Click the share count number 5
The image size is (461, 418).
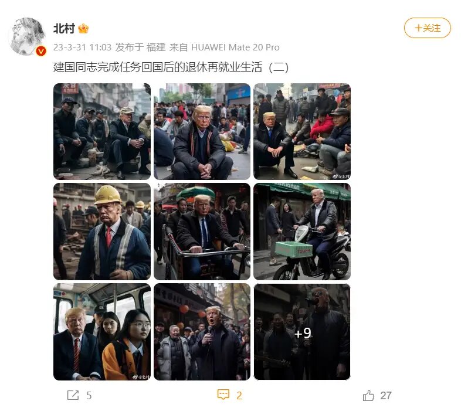point(89,396)
